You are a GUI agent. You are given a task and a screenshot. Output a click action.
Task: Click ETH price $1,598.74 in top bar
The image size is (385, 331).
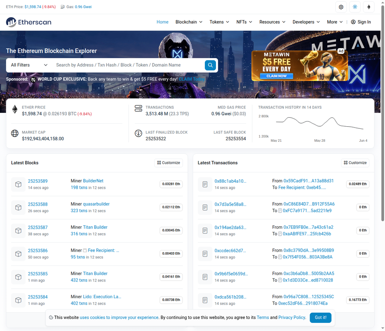tap(33, 7)
